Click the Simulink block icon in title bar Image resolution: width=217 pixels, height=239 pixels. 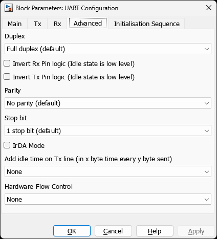9,8
